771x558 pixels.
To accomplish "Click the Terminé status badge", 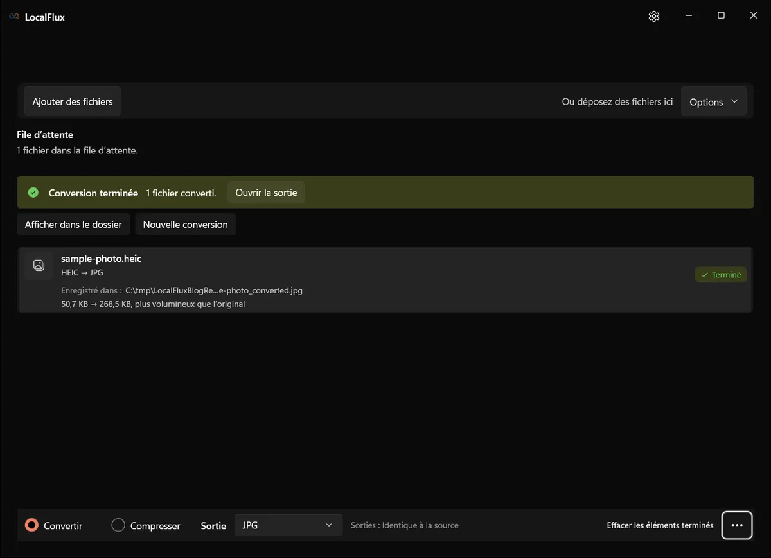I will coord(721,275).
